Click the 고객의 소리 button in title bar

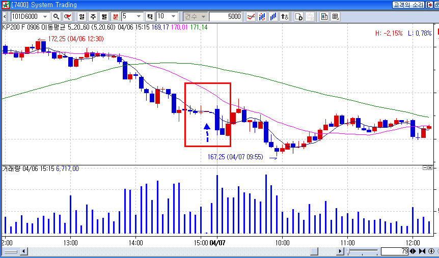[x=406, y=5]
